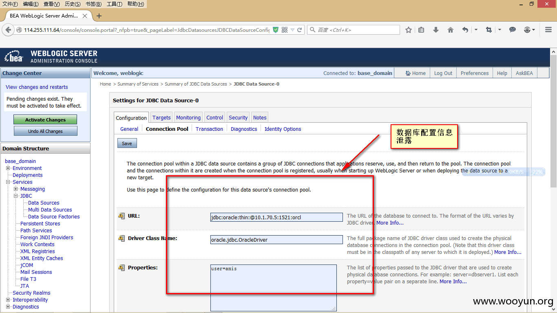Click the undo arrow toolbar icon
Image resolution: width=557 pixels, height=313 pixels.
click(465, 30)
